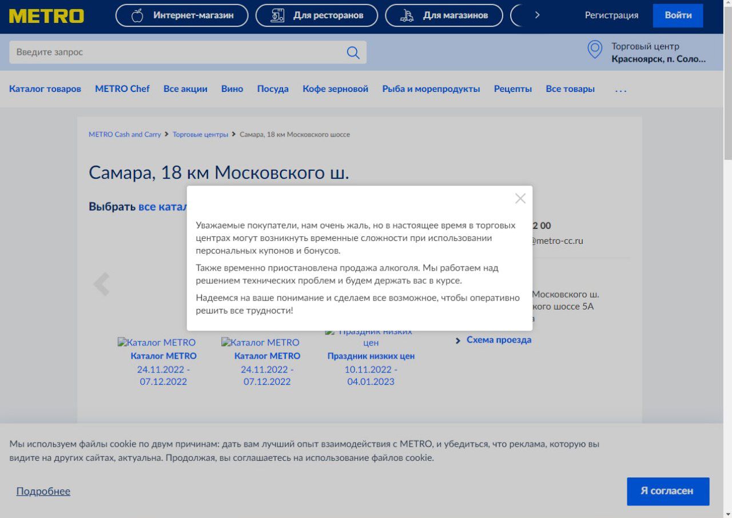Open the Для магазинов section
The image size is (732, 518).
pos(444,15)
